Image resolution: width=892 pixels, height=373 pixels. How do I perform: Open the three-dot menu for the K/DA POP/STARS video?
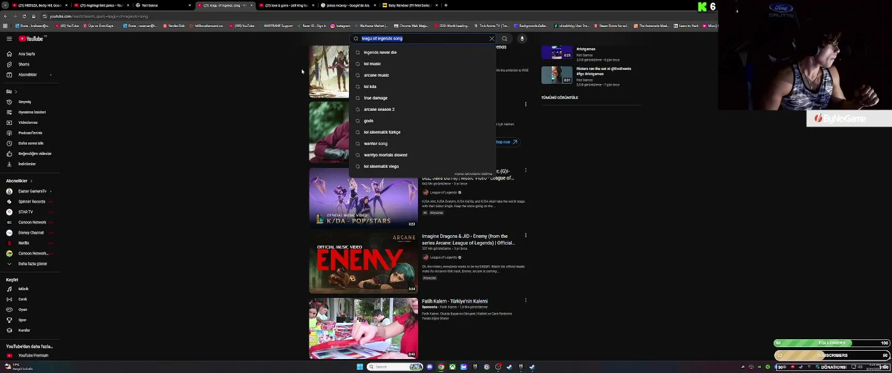click(526, 170)
